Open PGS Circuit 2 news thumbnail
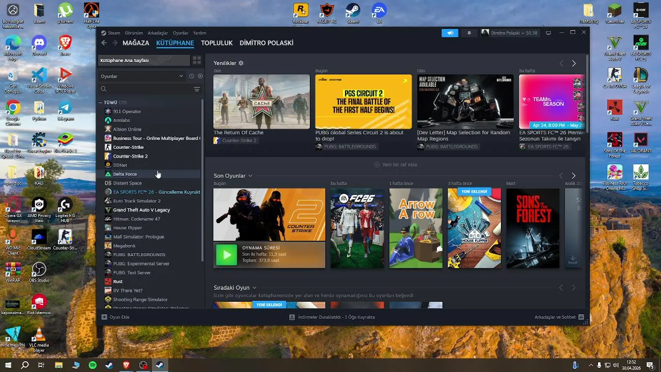The width and height of the screenshot is (661, 372). [364, 102]
